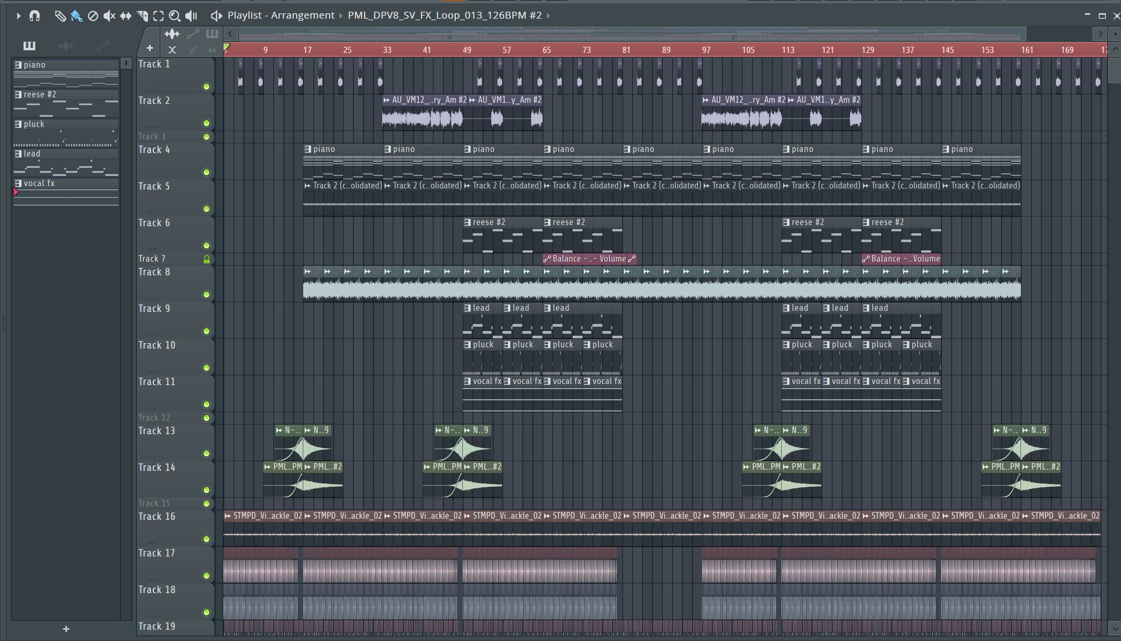Click bar 49 on the timeline ruler
This screenshot has height=641, width=1121.
pyautogui.click(x=467, y=50)
